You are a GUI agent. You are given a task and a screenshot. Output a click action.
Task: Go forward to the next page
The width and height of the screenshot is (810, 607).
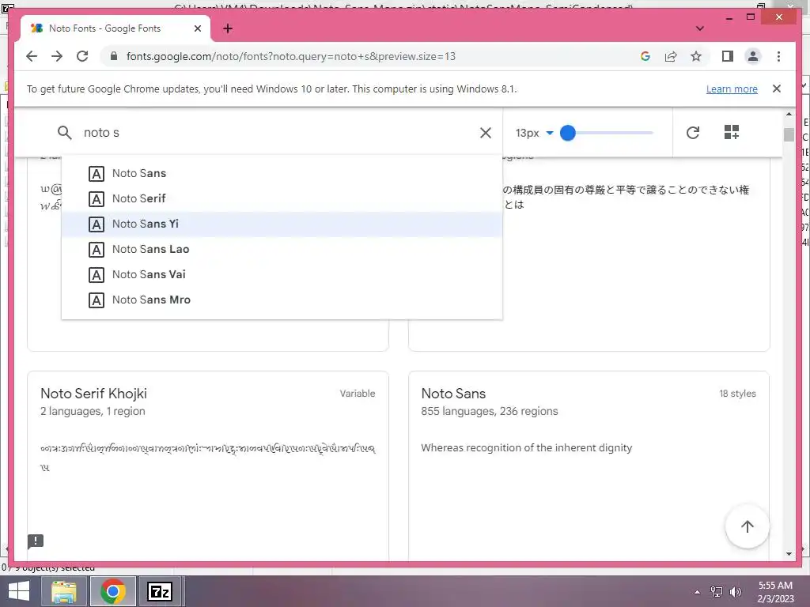(57, 56)
